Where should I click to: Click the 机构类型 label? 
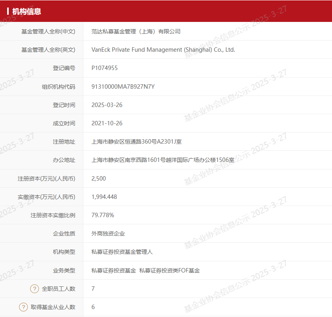coord(64,252)
